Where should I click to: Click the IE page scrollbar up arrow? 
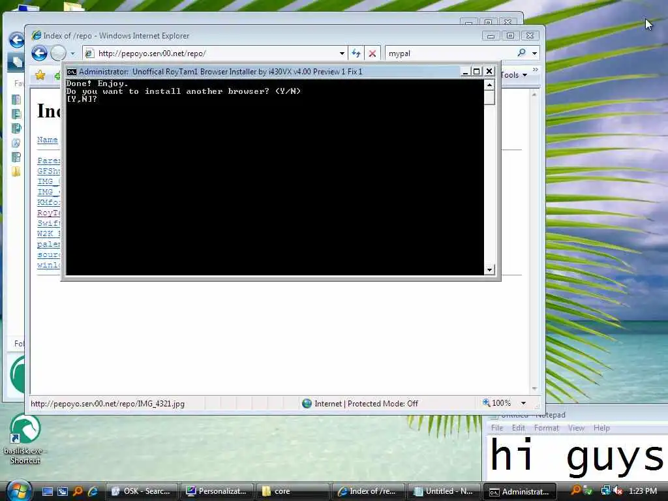(x=534, y=94)
